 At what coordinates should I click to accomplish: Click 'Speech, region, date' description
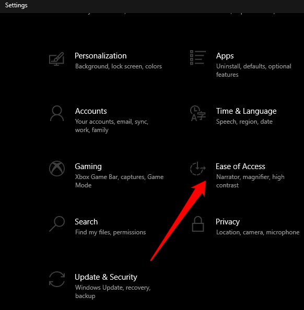244,122
